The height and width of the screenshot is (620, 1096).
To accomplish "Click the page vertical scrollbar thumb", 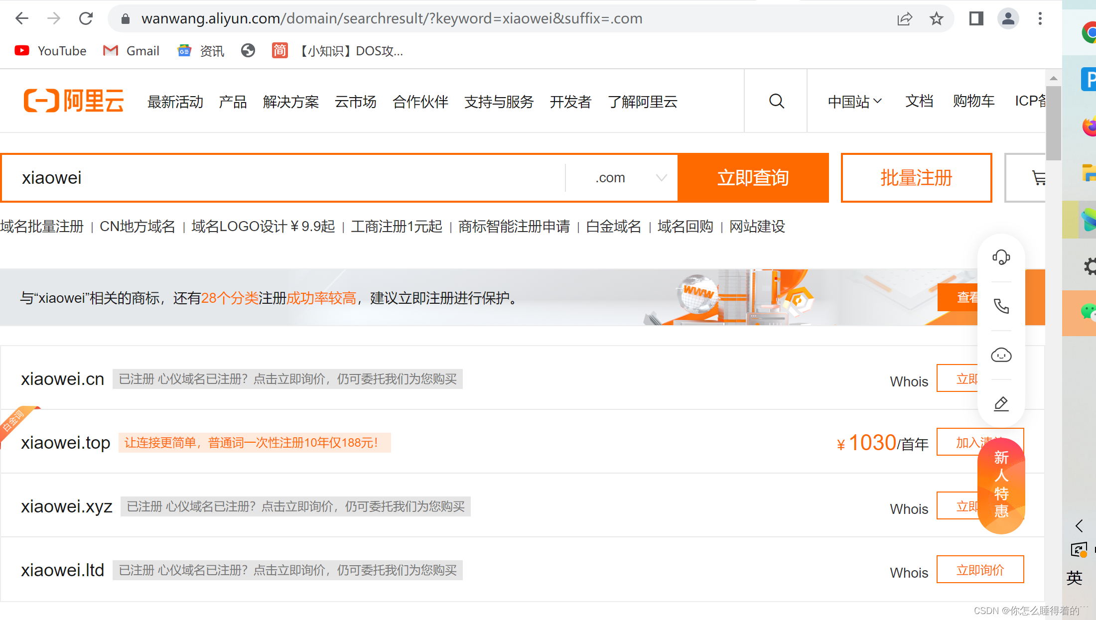I will pyautogui.click(x=1053, y=122).
